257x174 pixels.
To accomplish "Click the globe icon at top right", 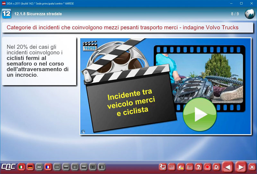I will [250, 14].
